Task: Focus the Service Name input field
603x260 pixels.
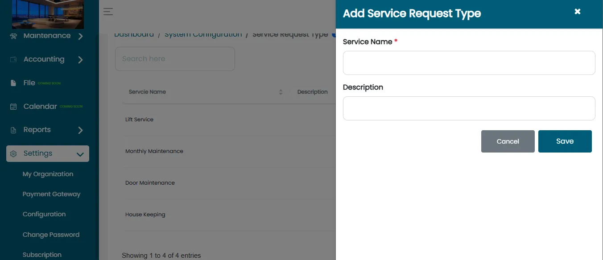Action: pyautogui.click(x=469, y=63)
